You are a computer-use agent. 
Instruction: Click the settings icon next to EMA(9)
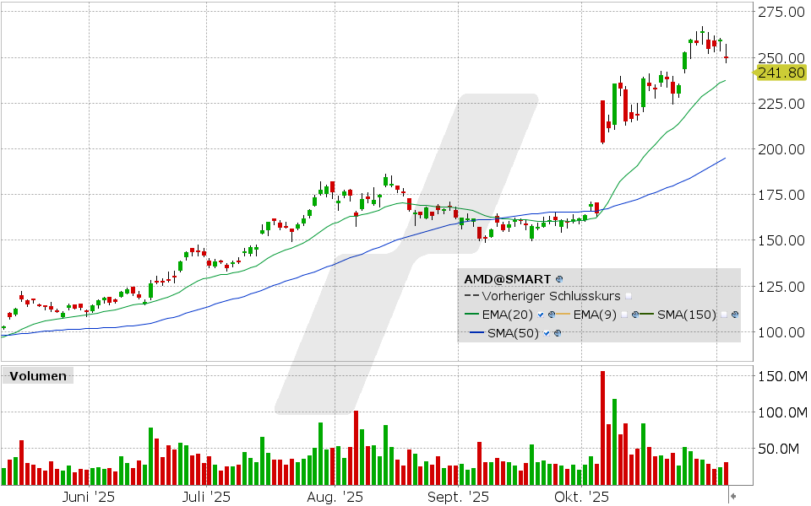635,315
